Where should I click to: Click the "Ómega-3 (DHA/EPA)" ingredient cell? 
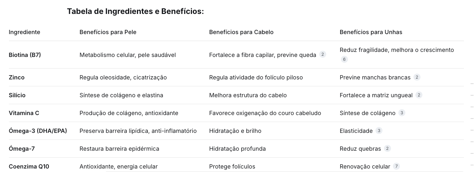(x=38, y=131)
